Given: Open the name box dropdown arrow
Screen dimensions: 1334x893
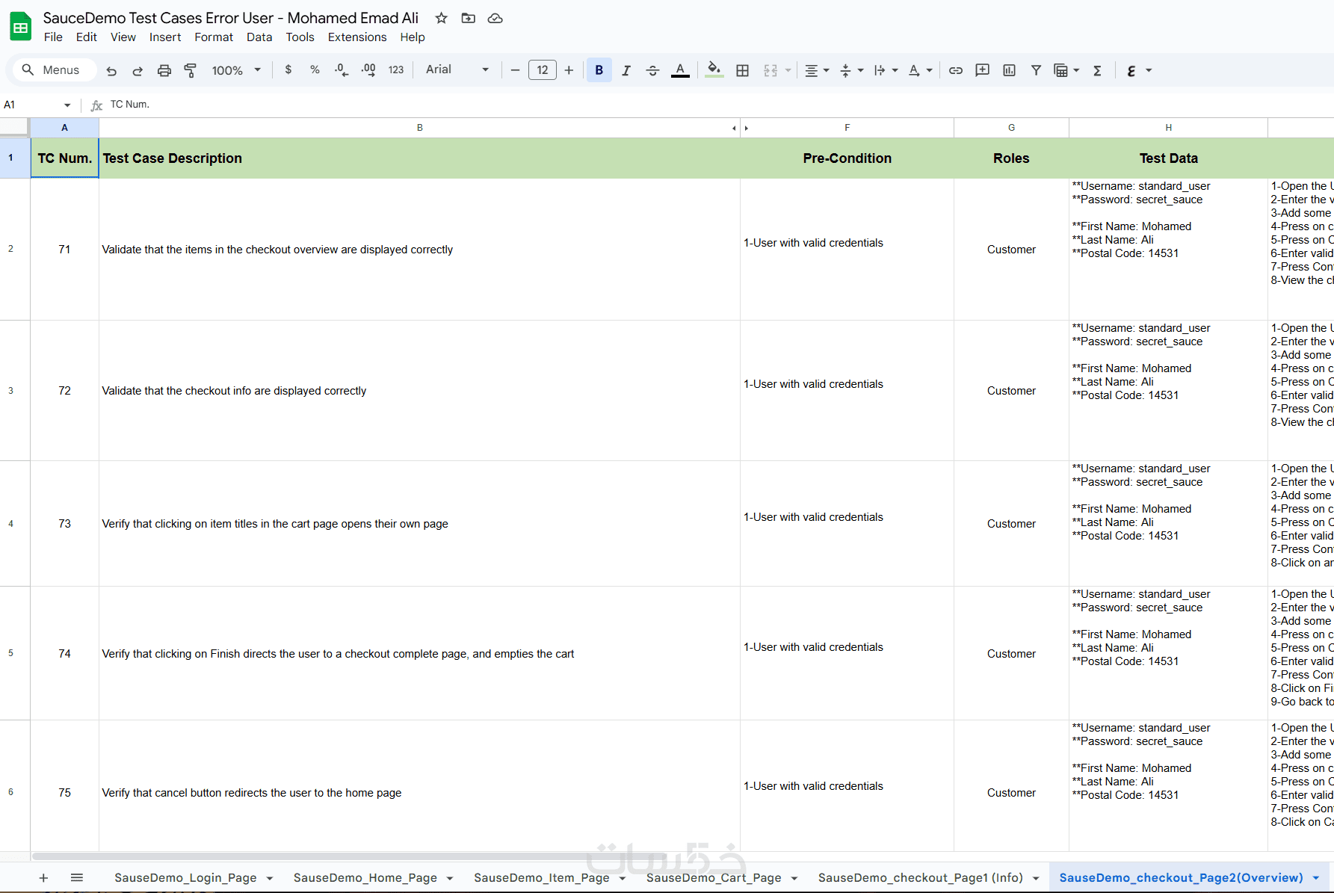Looking at the screenshot, I should (x=67, y=105).
